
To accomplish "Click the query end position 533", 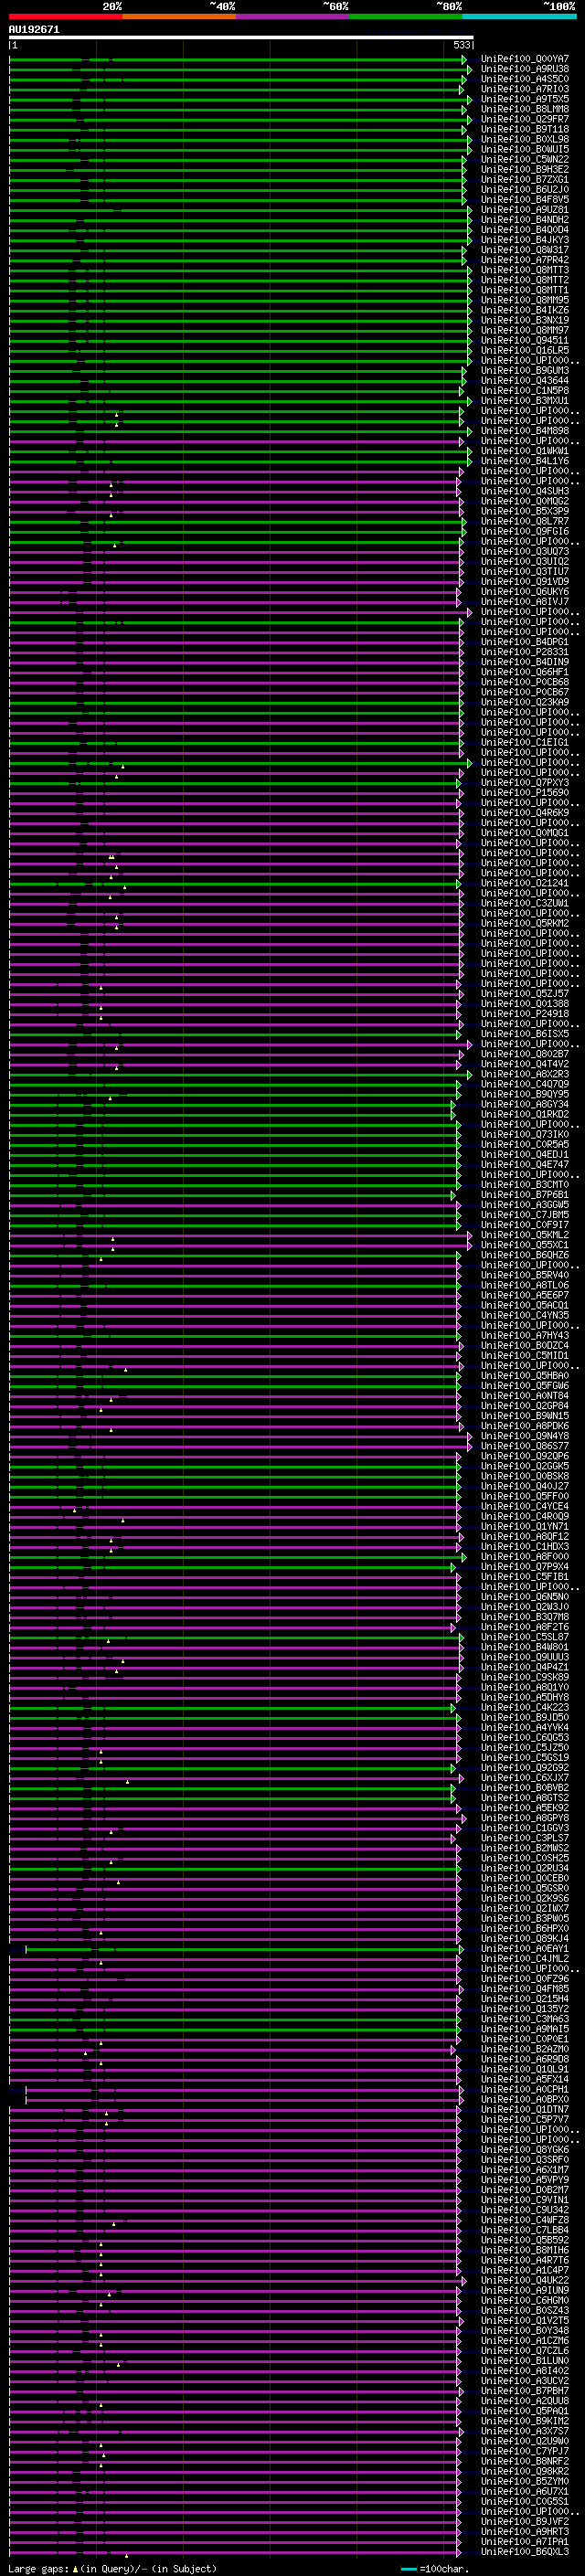I will (461, 45).
